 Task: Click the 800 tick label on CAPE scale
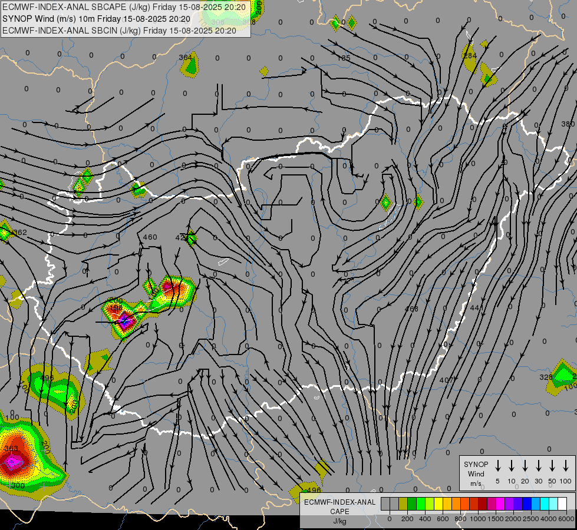click(460, 519)
